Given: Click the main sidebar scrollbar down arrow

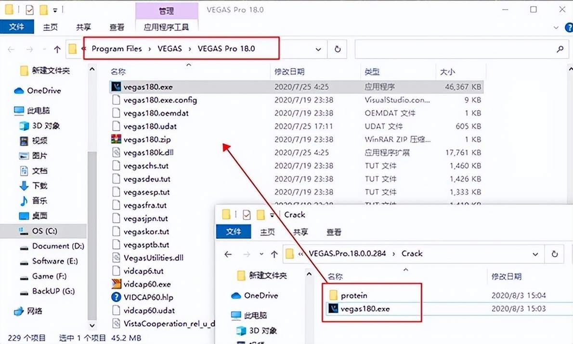Looking at the screenshot, I should pyautogui.click(x=92, y=325).
